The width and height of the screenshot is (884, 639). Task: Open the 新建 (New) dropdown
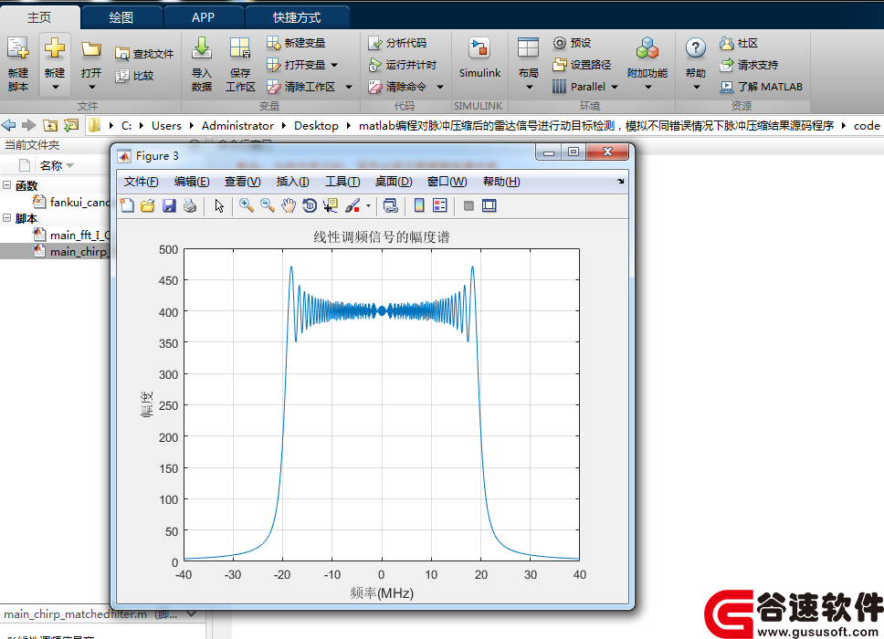tap(55, 88)
